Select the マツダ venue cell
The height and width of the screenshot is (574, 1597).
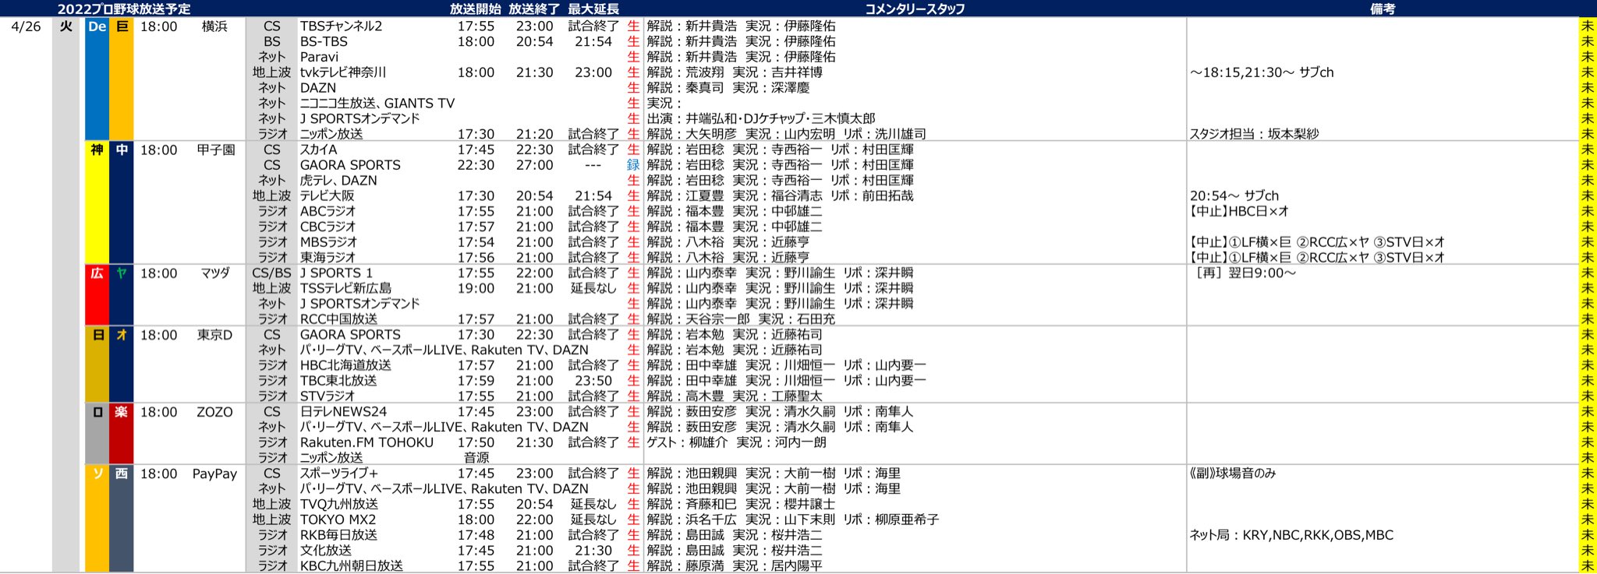[x=215, y=273]
